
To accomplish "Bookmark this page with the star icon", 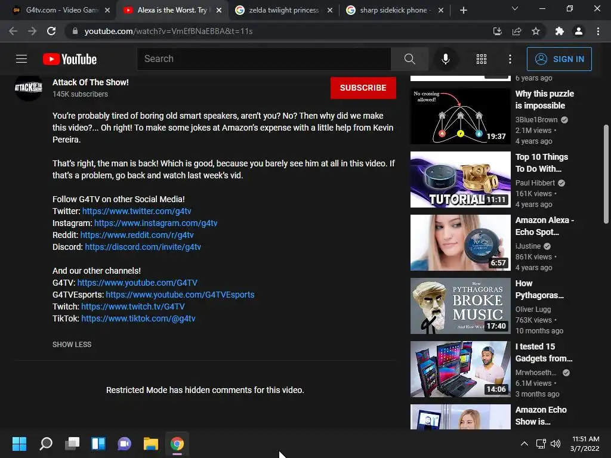I will 536,31.
